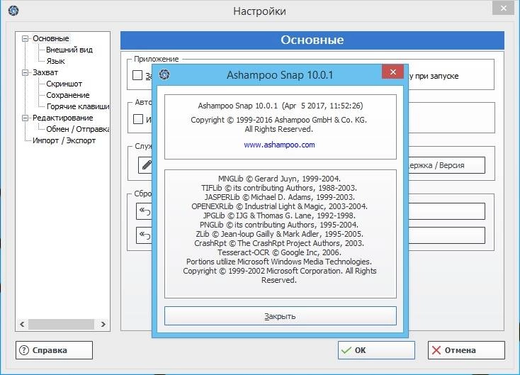The image size is (520, 375).
Task: Open the Скриншот settings page
Action: 64,84
